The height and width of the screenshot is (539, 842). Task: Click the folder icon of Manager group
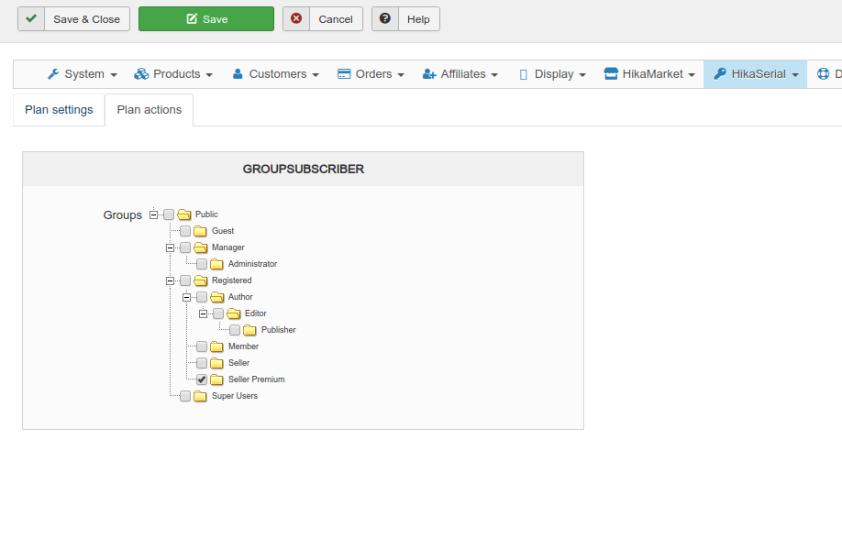[x=200, y=247]
